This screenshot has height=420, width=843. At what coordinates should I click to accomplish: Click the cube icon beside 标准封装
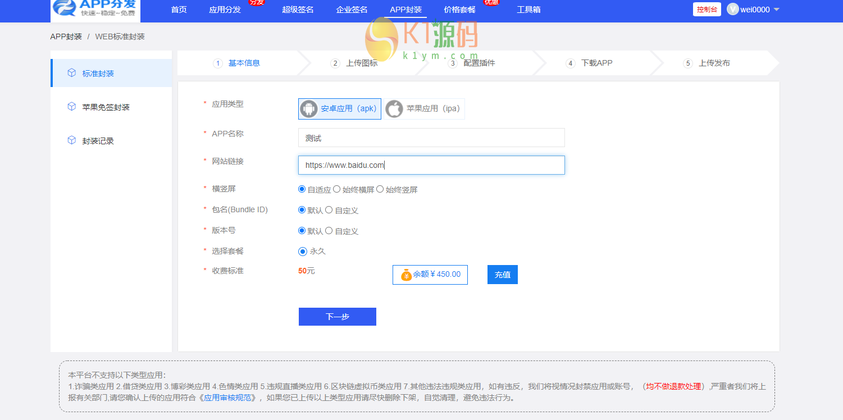71,73
